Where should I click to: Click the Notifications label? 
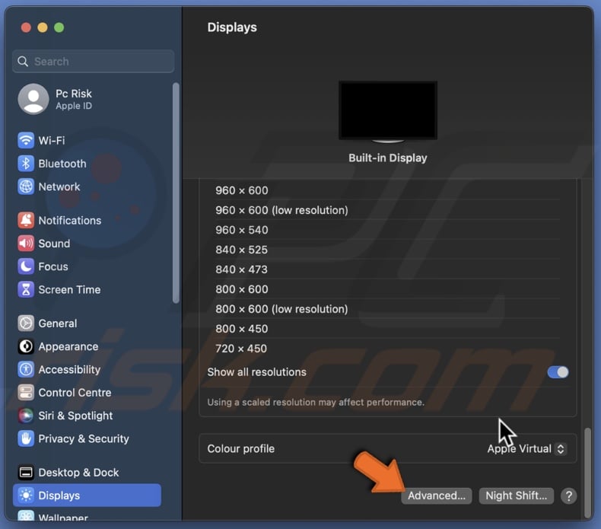[x=70, y=221]
